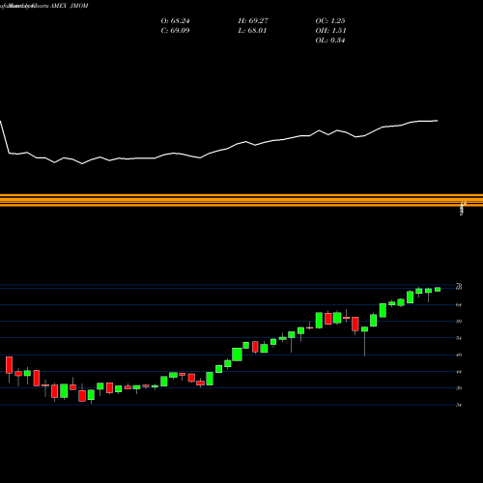The height and width of the screenshot is (483, 483).
Task: Click the 'OL: 0.34' value
Action: point(330,41)
